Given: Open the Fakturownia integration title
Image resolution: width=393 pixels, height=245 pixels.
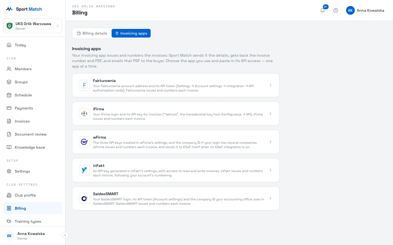Looking at the screenshot, I should pyautogui.click(x=104, y=81).
